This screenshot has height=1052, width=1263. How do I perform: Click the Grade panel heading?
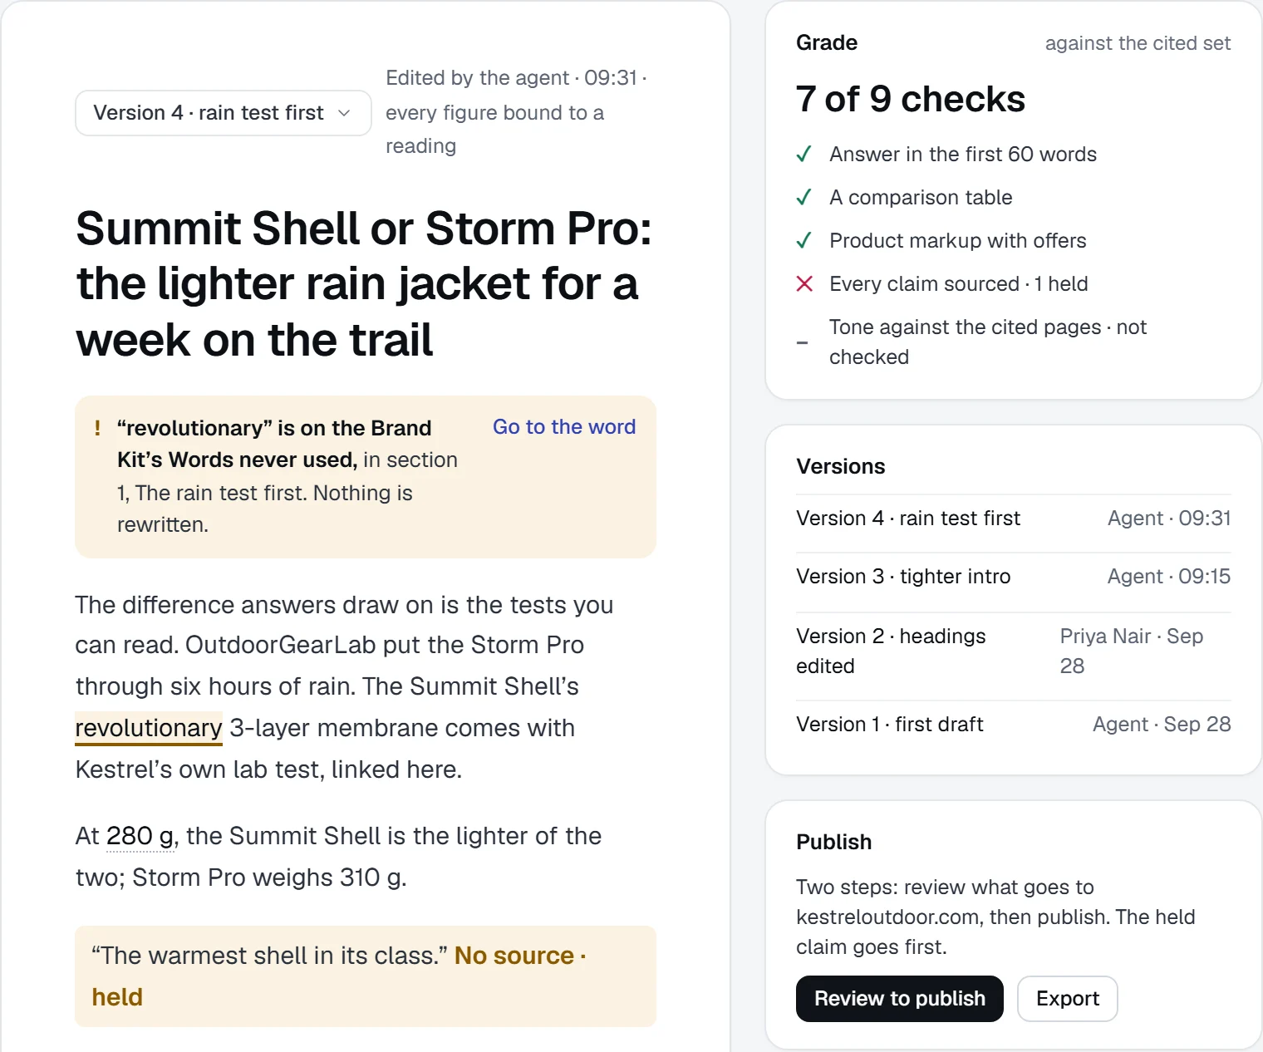pyautogui.click(x=827, y=43)
